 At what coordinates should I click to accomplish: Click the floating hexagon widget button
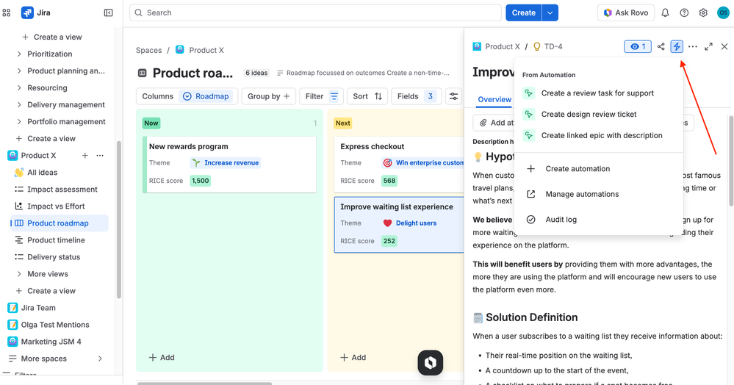click(x=431, y=362)
